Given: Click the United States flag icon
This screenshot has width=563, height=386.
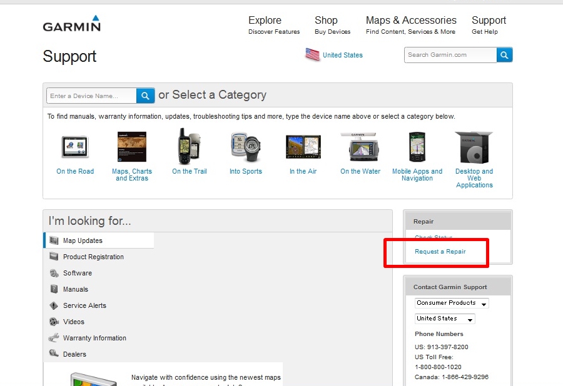Looking at the screenshot, I should coord(312,54).
